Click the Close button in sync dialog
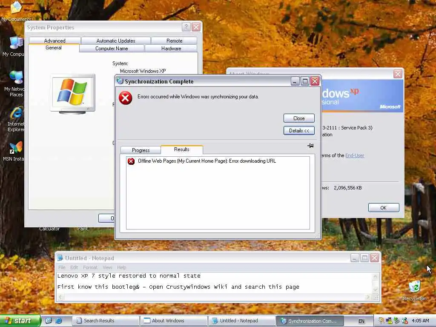This screenshot has width=436, height=327. [299, 118]
